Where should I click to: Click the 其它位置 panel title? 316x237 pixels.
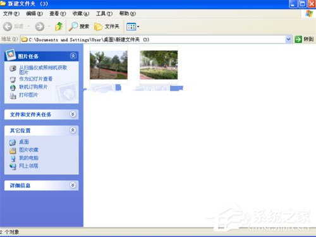pos(20,130)
